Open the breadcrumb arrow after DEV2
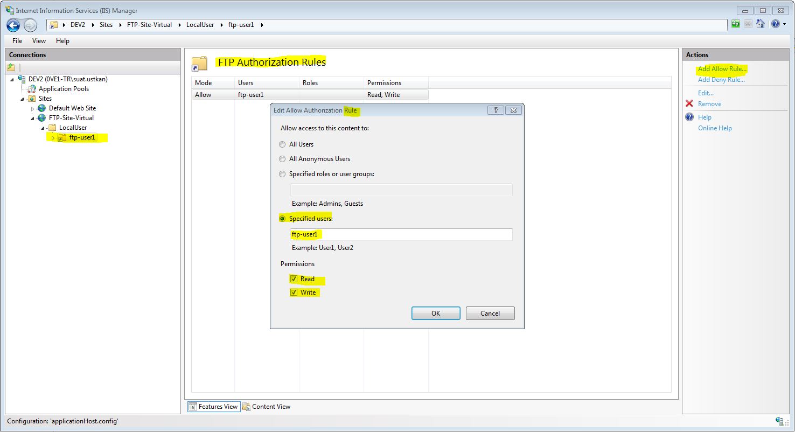This screenshot has width=795, height=432. pyautogui.click(x=93, y=25)
